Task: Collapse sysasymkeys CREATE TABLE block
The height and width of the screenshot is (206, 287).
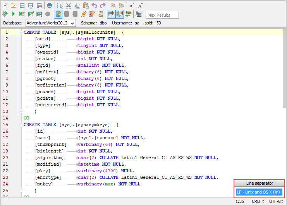Action: [x=21, y=125]
